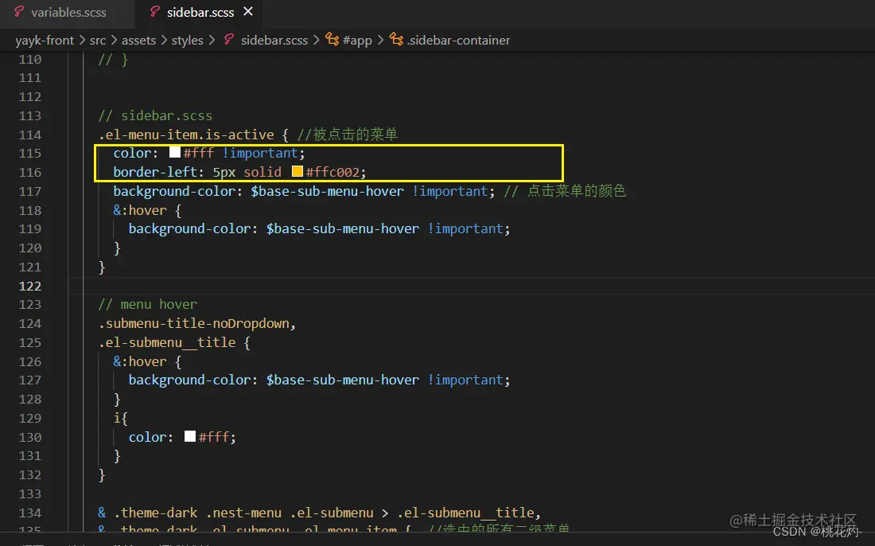Image resolution: width=875 pixels, height=546 pixels.
Task: Place cursor on .el-menu-item.is-active selector
Action: [x=186, y=135]
